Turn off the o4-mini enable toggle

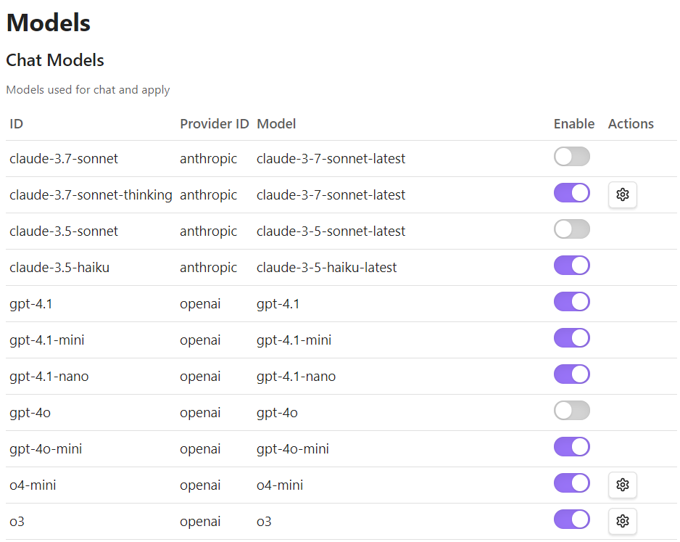tap(571, 483)
